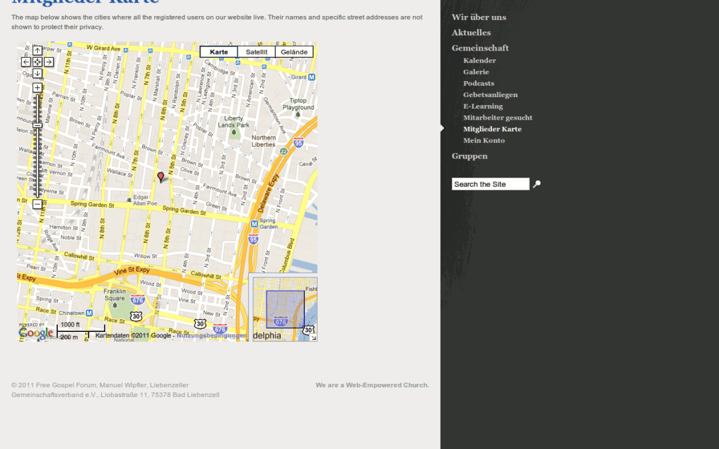719x449 pixels.
Task: Click the Tiptop Playground tree icon
Action: click(x=298, y=114)
